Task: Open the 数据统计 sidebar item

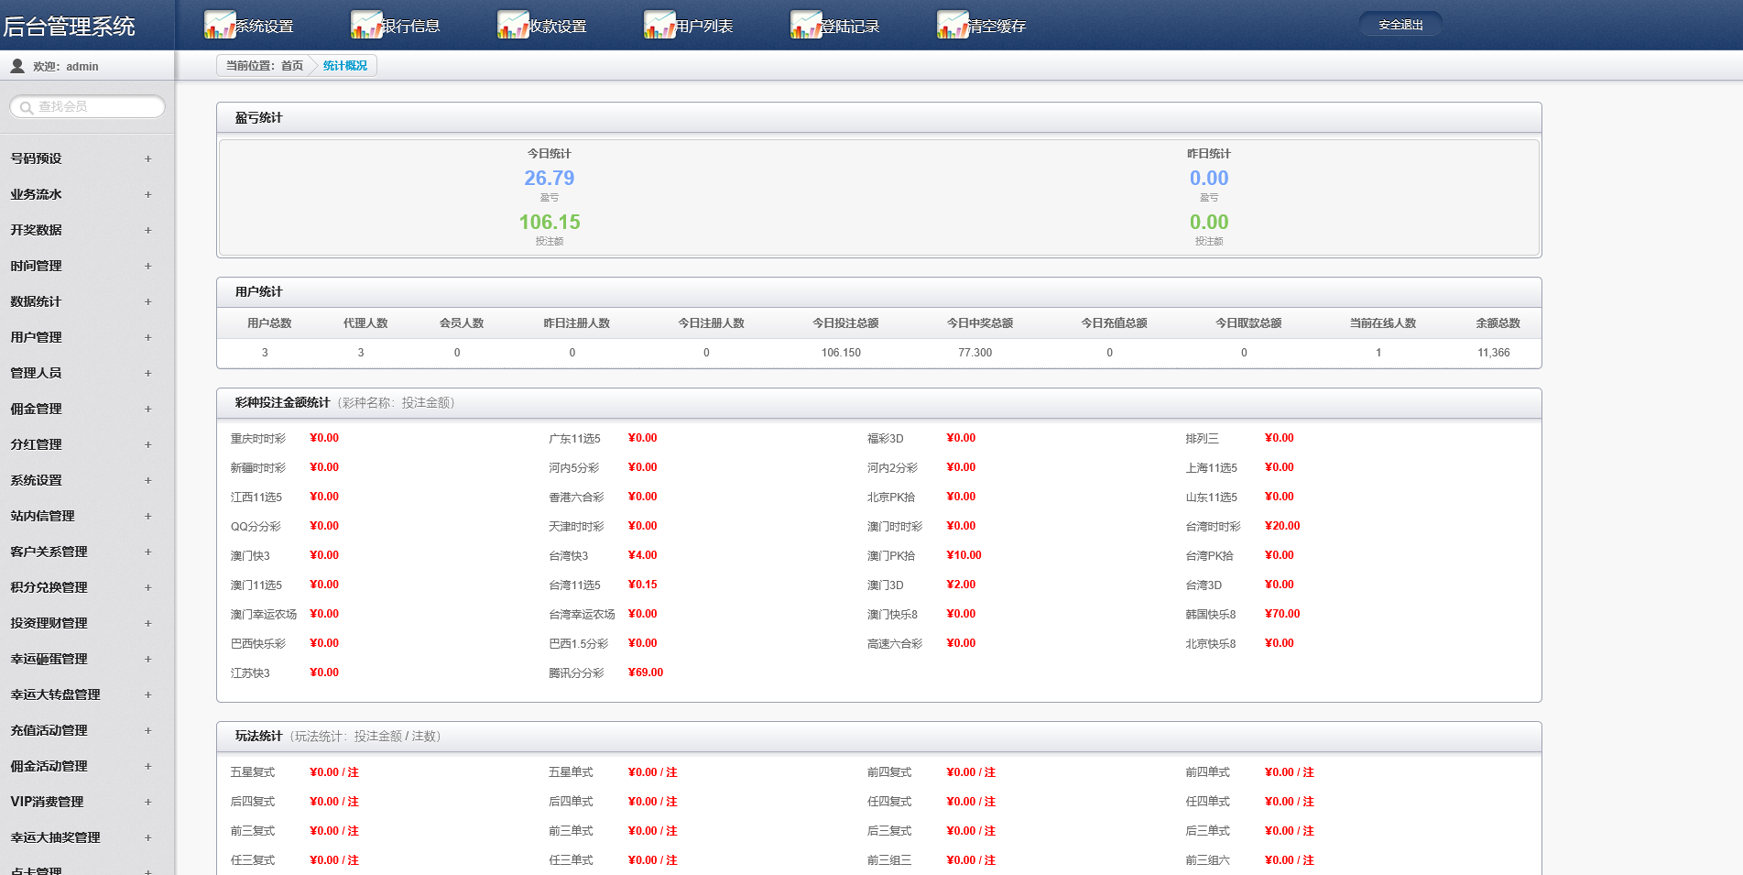Action: 37,301
